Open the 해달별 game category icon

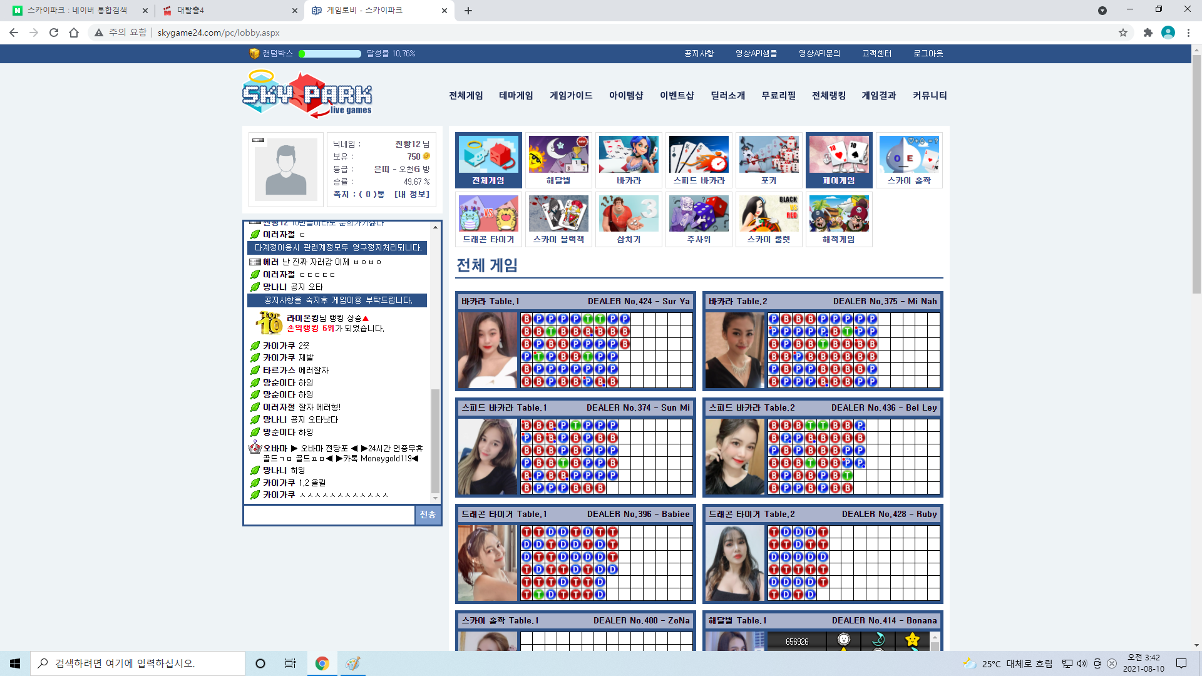[558, 160]
